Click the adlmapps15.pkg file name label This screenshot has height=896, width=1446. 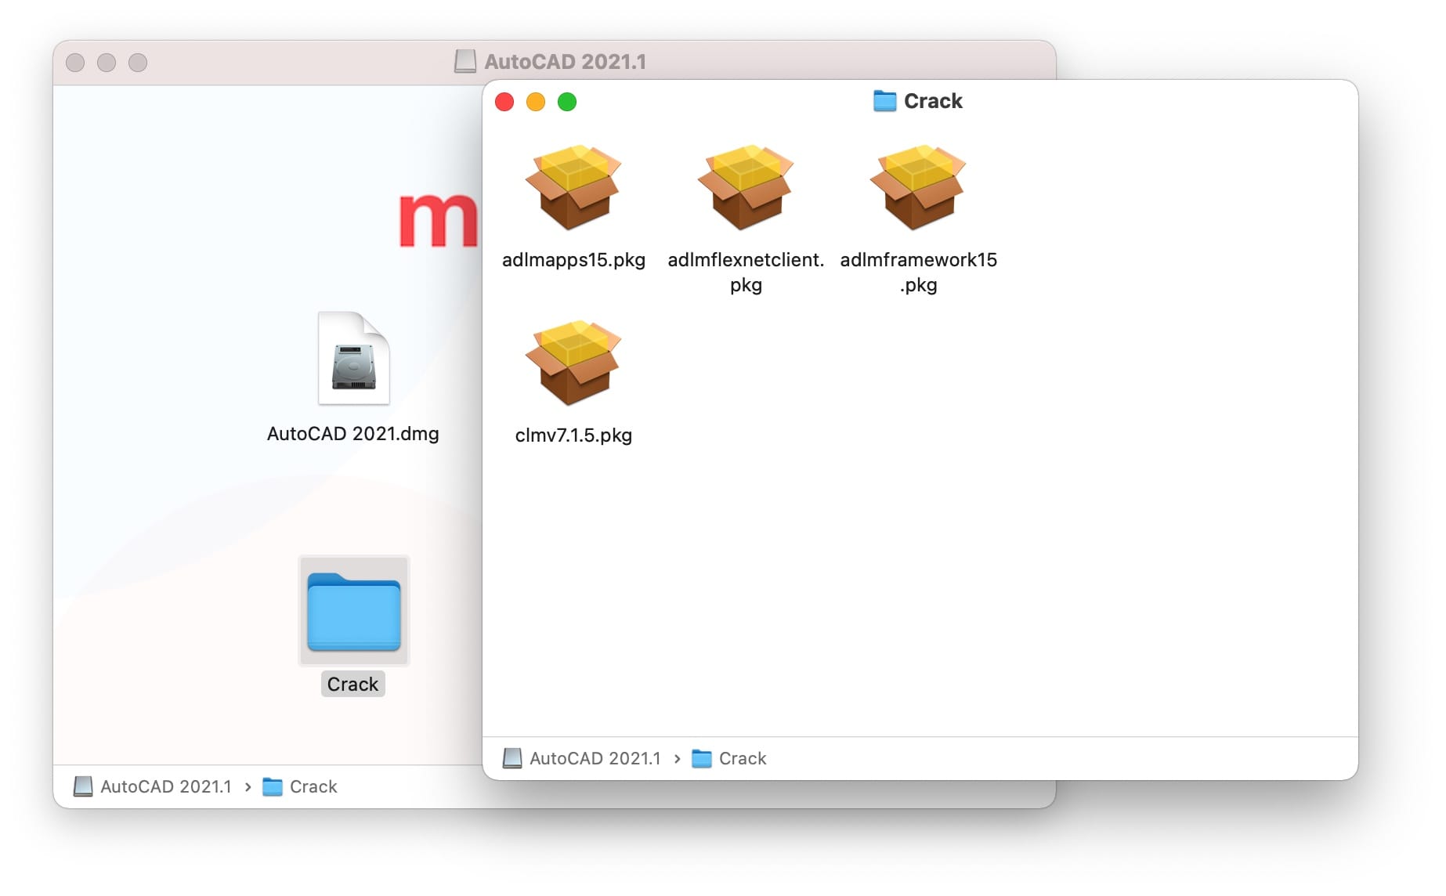(x=573, y=260)
